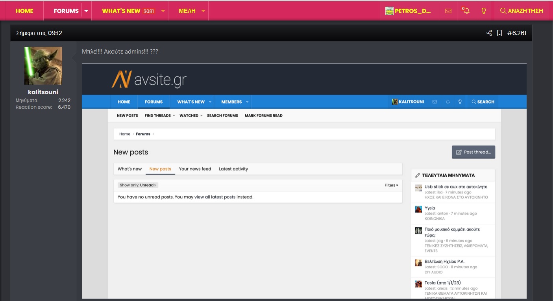Viewport: 553px width, 301px height.
Task: Open the 'Usb stick σε aux στο αυτοκίνητο' thread
Action: pos(456,187)
